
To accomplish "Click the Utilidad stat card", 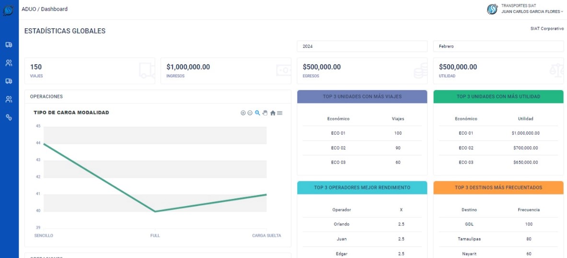I will click(x=498, y=71).
